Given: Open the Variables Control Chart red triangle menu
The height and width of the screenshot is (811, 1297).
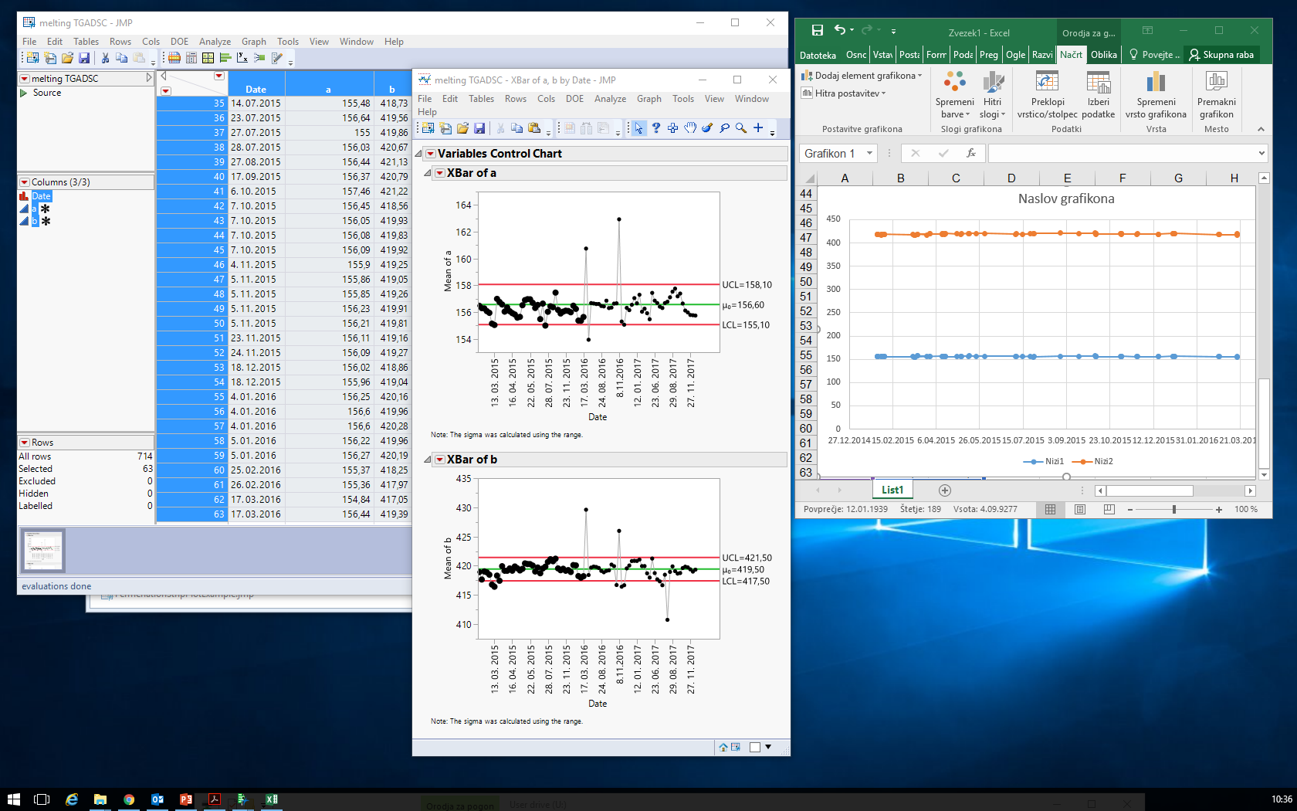Looking at the screenshot, I should click(x=431, y=154).
